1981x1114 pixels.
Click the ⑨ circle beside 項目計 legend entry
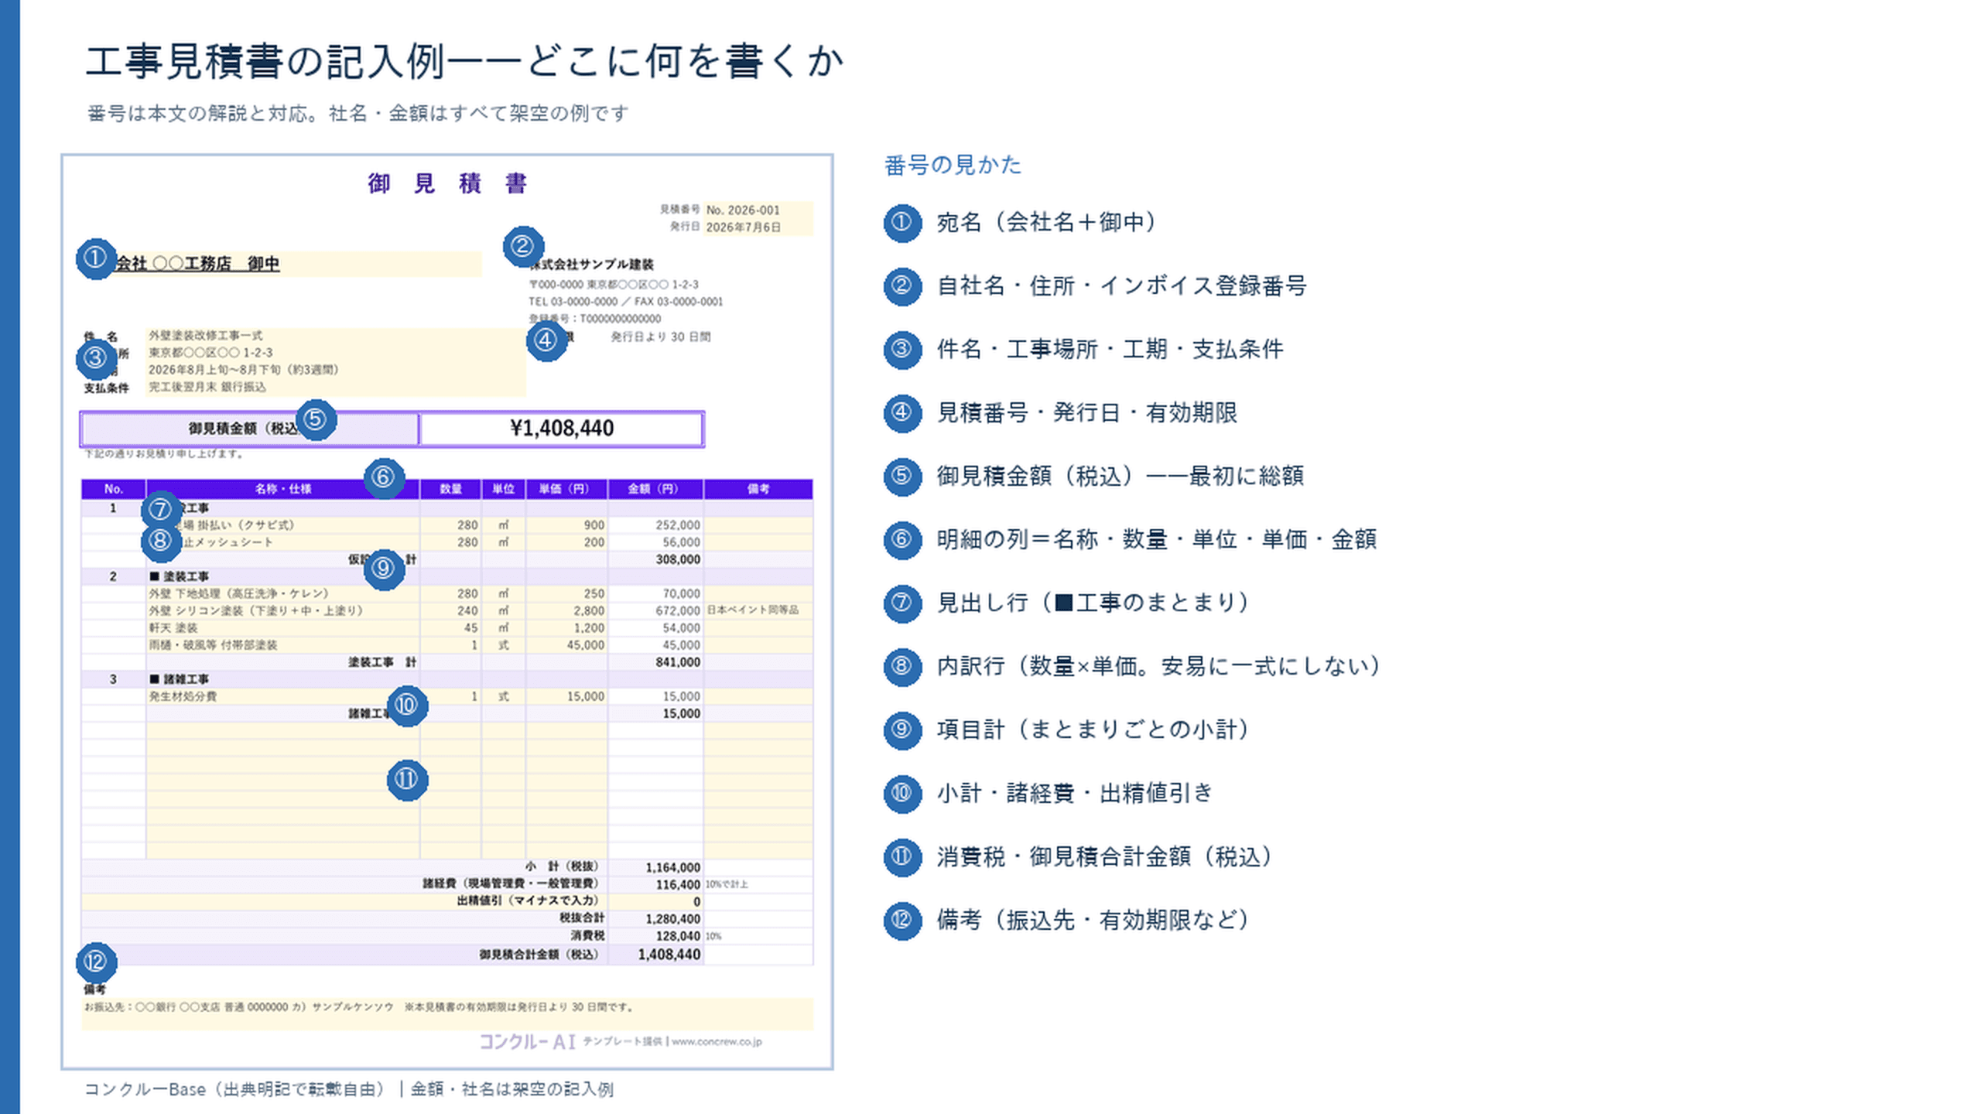pos(902,730)
